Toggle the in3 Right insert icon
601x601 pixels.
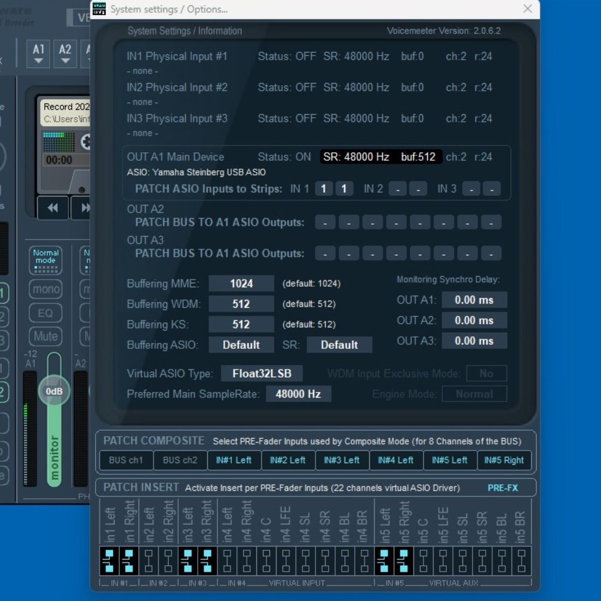pos(207,561)
